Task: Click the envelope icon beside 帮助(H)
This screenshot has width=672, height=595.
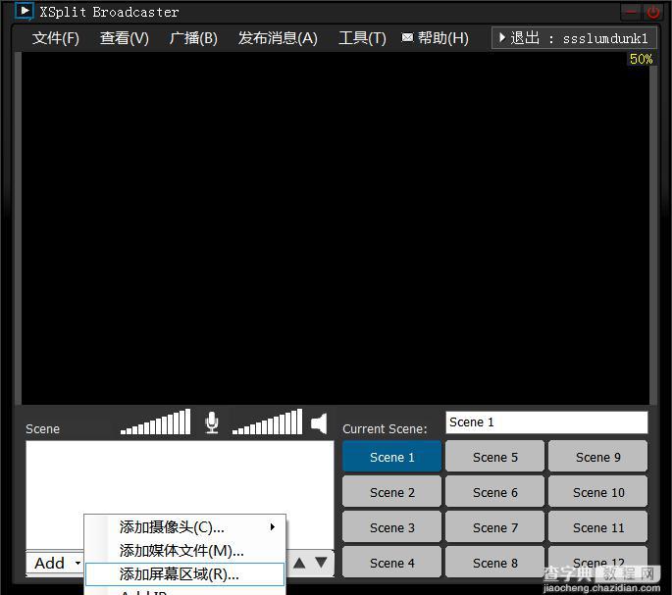Action: pos(407,37)
